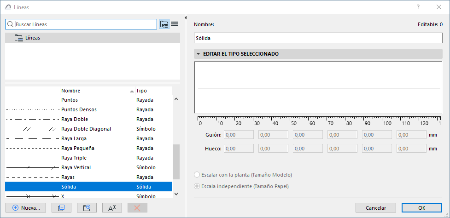
Task: Click the search magnifier icon
Action: tap(10, 24)
